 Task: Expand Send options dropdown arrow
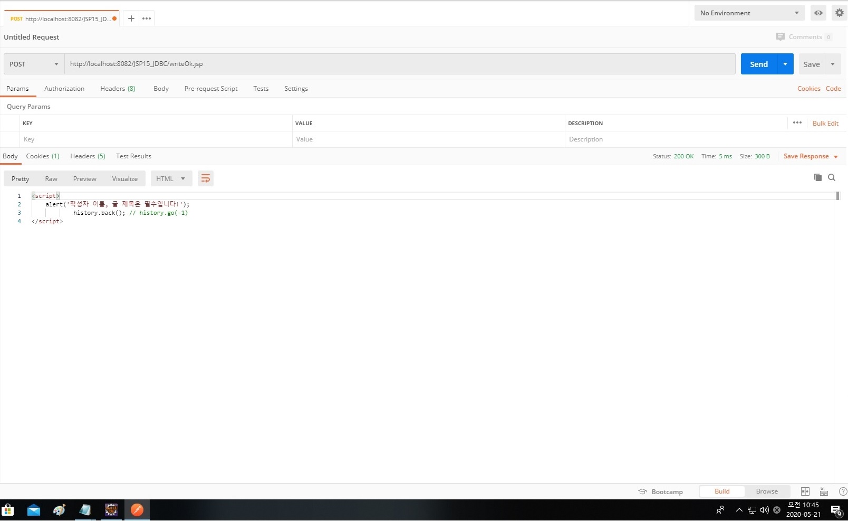785,64
